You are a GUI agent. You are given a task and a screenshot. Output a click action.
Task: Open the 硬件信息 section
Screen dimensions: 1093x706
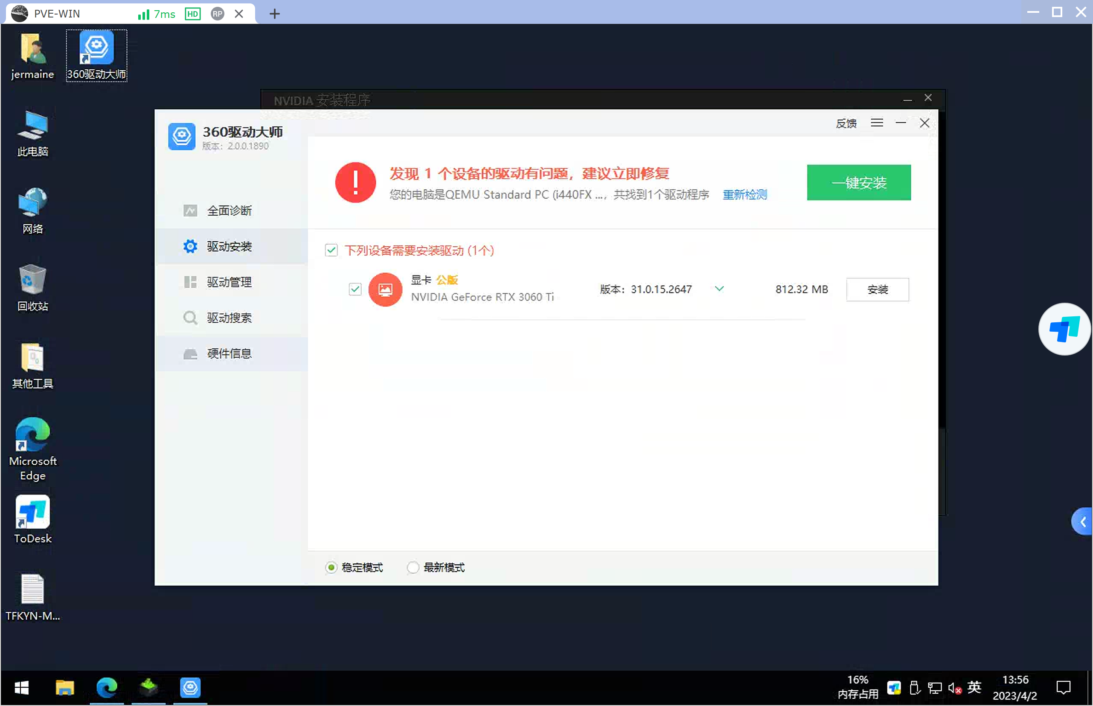[231, 353]
